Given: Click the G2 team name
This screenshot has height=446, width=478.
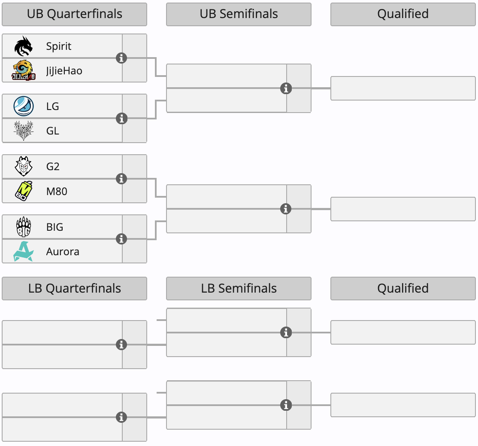Looking at the screenshot, I should click(x=53, y=167).
